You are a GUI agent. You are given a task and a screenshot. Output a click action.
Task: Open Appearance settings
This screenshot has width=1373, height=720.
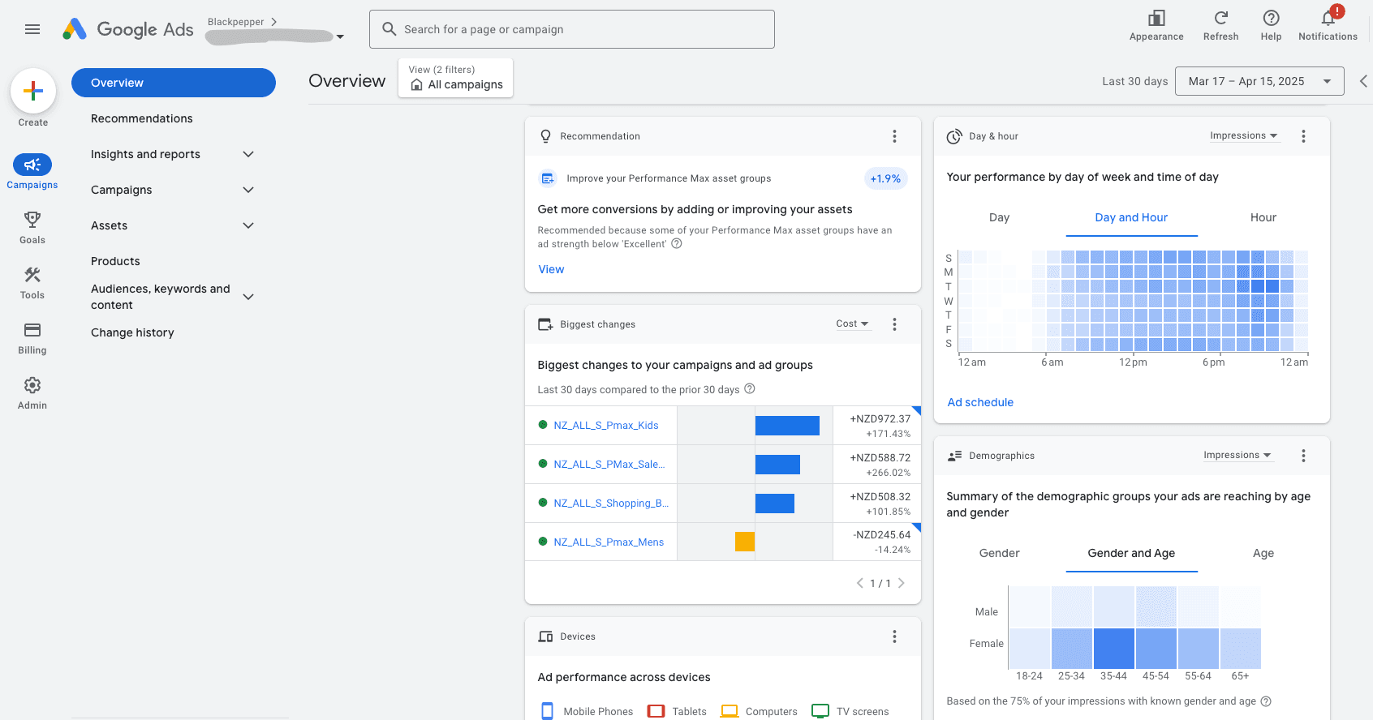point(1156,26)
